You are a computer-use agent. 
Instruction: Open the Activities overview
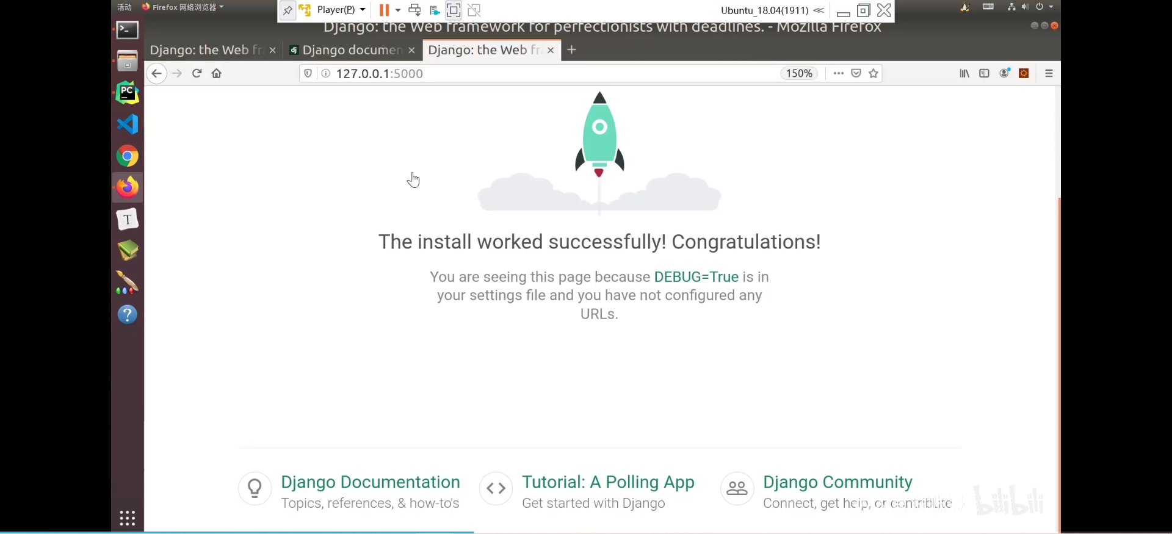click(x=125, y=7)
